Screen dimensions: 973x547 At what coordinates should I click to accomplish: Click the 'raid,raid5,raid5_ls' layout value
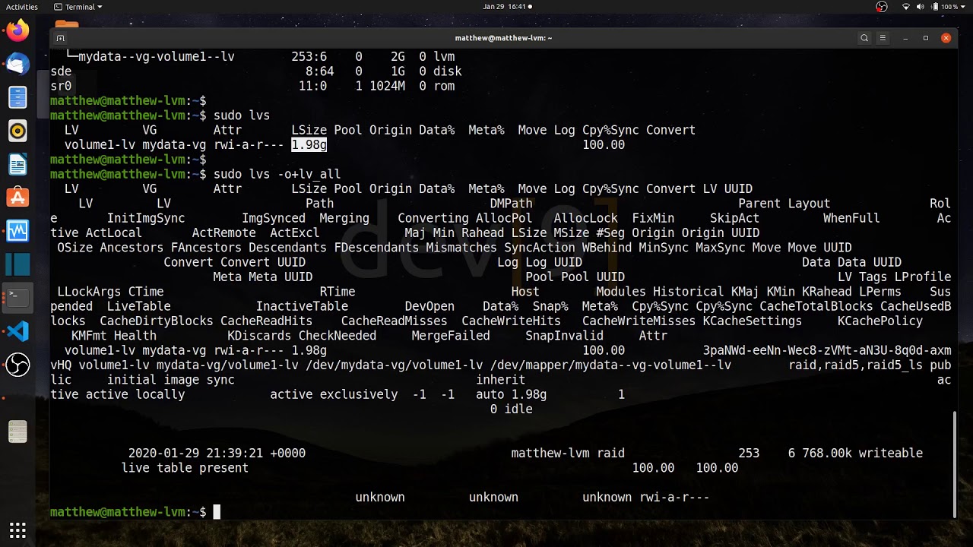[855, 365]
